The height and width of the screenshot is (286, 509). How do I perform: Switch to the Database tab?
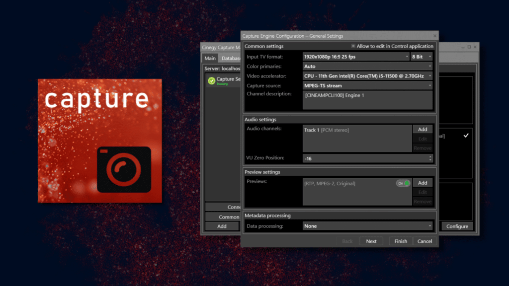point(230,59)
